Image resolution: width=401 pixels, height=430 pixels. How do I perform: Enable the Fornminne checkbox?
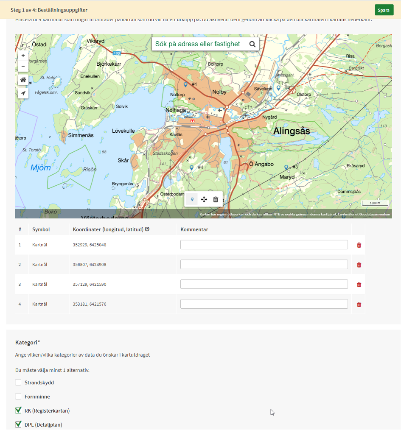[18, 396]
